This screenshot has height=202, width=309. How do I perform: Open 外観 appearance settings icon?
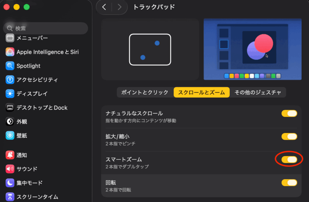pyautogui.click(x=10, y=122)
